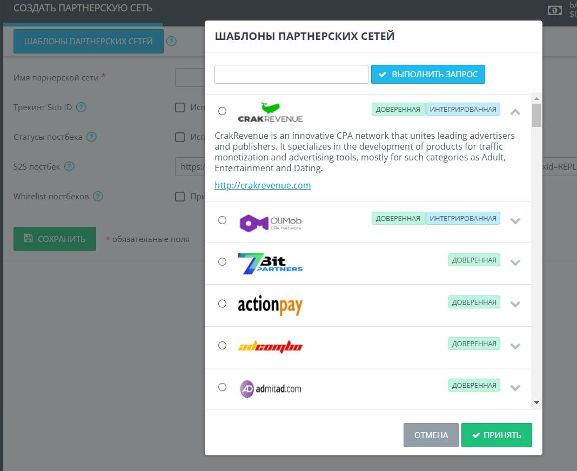Click the scrollbar down arrow in template list

click(x=536, y=402)
